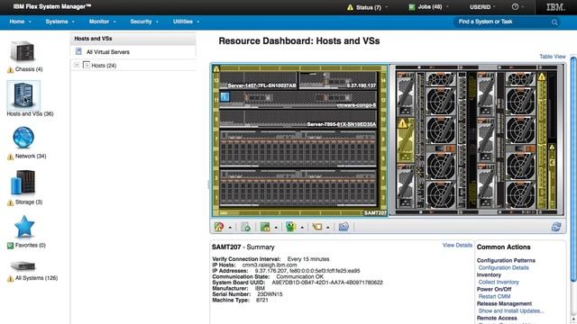This screenshot has height=324, width=577.
Task: Click the All Virtual Servers list icon
Action: 78,51
